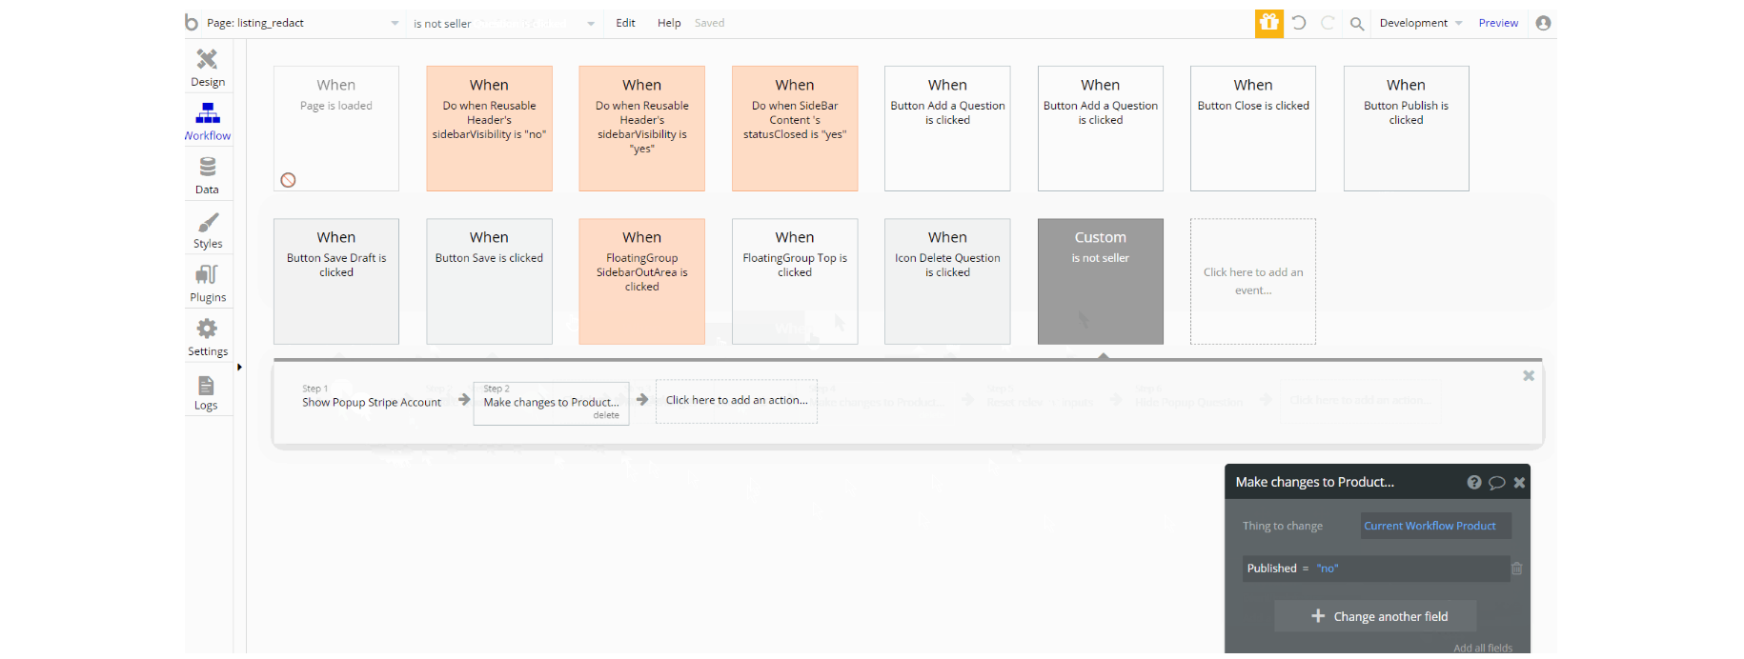Open the Plugins icon in sidebar
This screenshot has width=1744, height=659.
click(x=207, y=275)
